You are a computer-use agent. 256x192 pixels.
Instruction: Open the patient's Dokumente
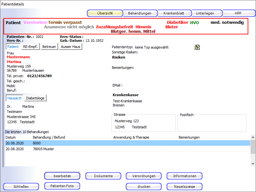(x=103, y=176)
